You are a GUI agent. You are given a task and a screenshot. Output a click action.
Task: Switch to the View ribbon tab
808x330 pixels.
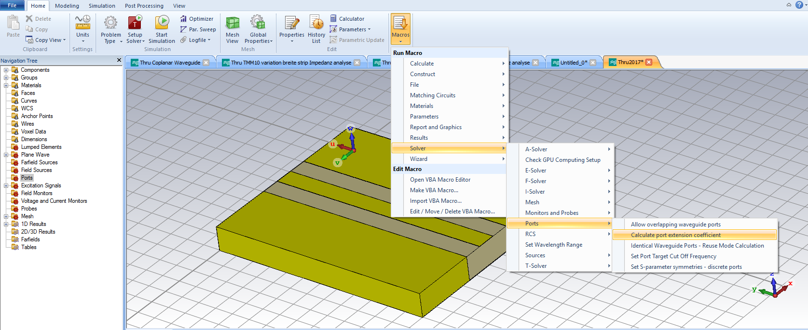click(179, 6)
